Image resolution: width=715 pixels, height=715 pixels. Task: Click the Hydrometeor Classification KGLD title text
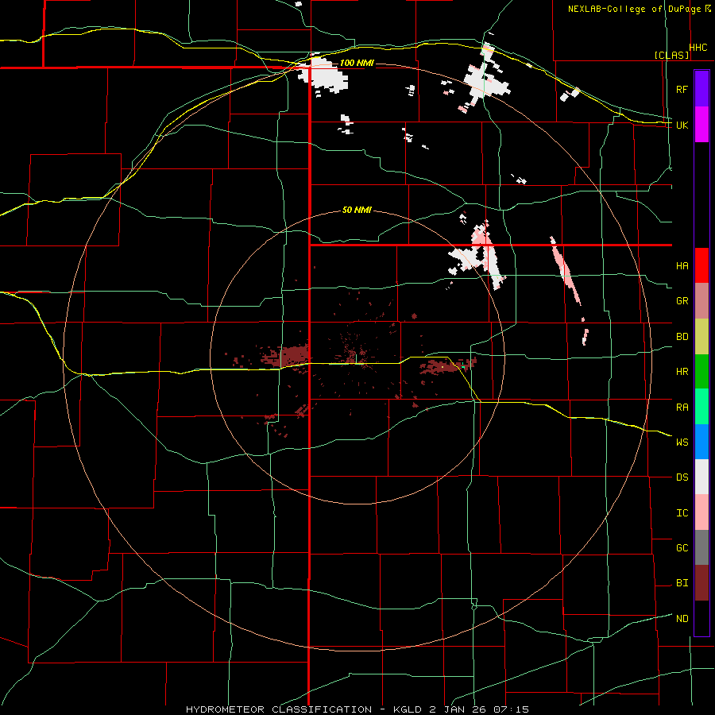point(357,709)
